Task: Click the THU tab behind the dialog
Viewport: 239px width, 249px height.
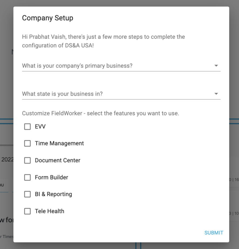Action: (x=2, y=185)
